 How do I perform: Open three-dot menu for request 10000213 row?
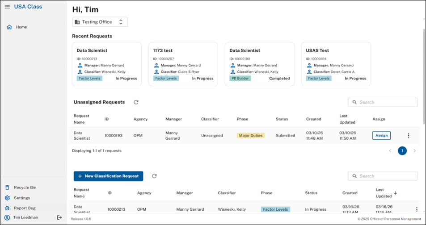[x=417, y=209]
